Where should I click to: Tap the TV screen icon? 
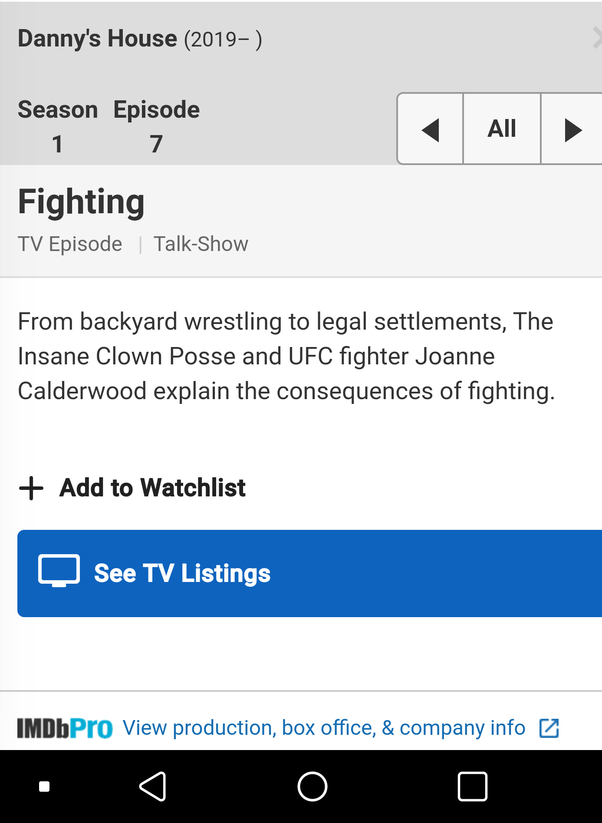59,571
